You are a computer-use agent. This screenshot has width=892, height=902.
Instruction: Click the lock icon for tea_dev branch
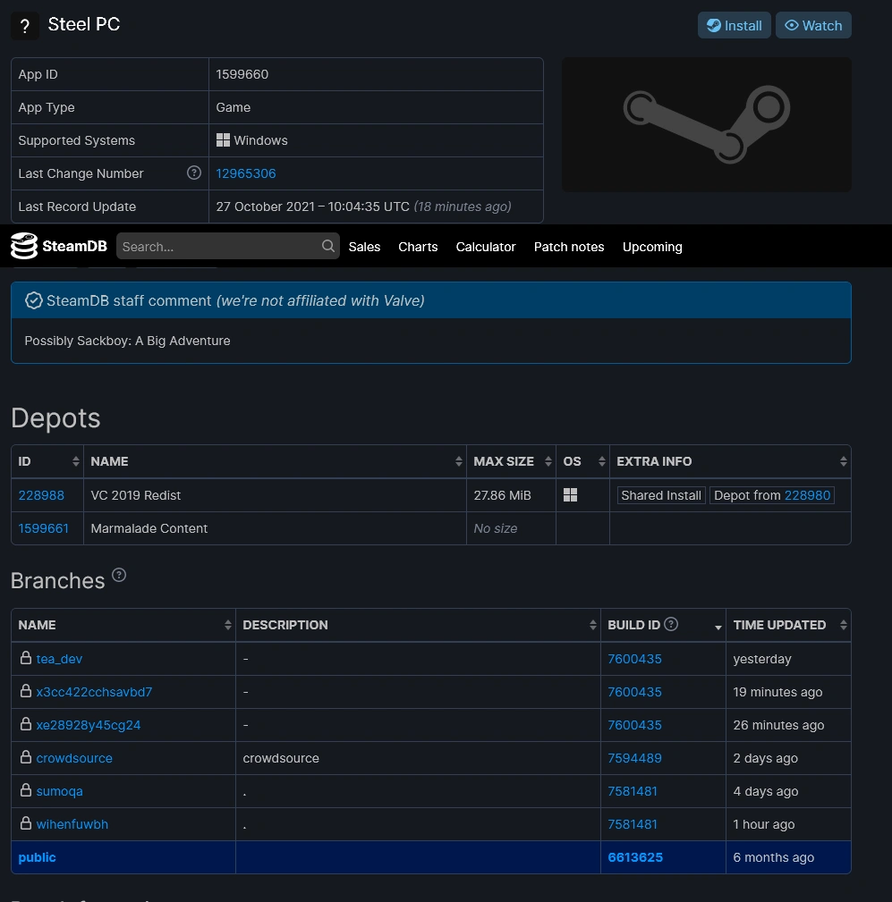tap(25, 658)
